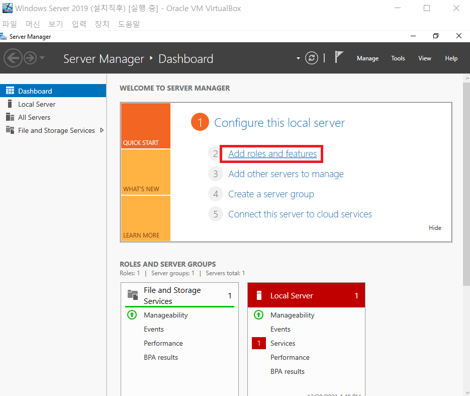Open VirtualBox 파일 menu
This screenshot has height=396, width=470.
tap(9, 24)
